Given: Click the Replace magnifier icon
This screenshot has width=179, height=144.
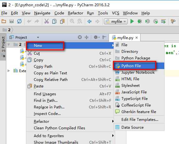Looking at the screenshot, I should click(x=80, y=21).
